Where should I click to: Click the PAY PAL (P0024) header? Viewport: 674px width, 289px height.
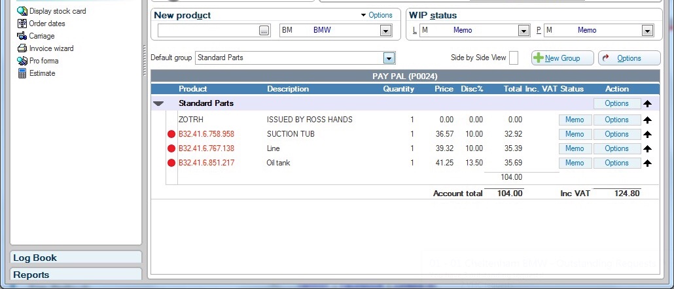point(405,76)
